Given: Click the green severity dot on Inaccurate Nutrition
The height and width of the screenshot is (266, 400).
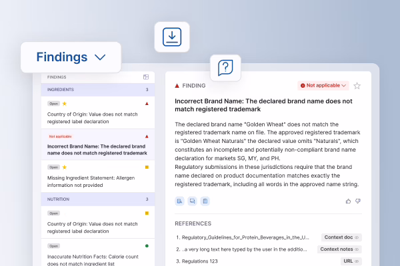Looking at the screenshot, I should click(147, 246).
